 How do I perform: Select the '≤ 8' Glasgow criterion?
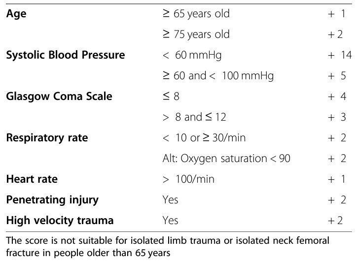(171, 96)
